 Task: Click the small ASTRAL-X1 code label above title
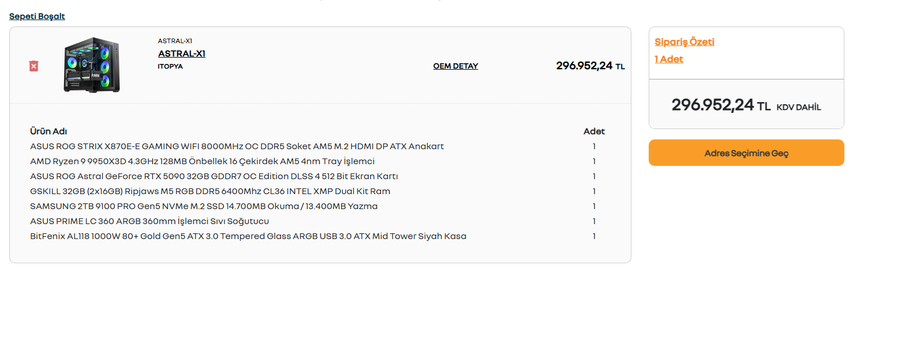click(x=175, y=41)
